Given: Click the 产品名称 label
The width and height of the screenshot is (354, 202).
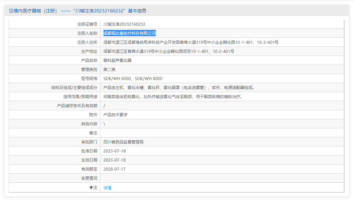Looking at the screenshot, I should point(89,60).
